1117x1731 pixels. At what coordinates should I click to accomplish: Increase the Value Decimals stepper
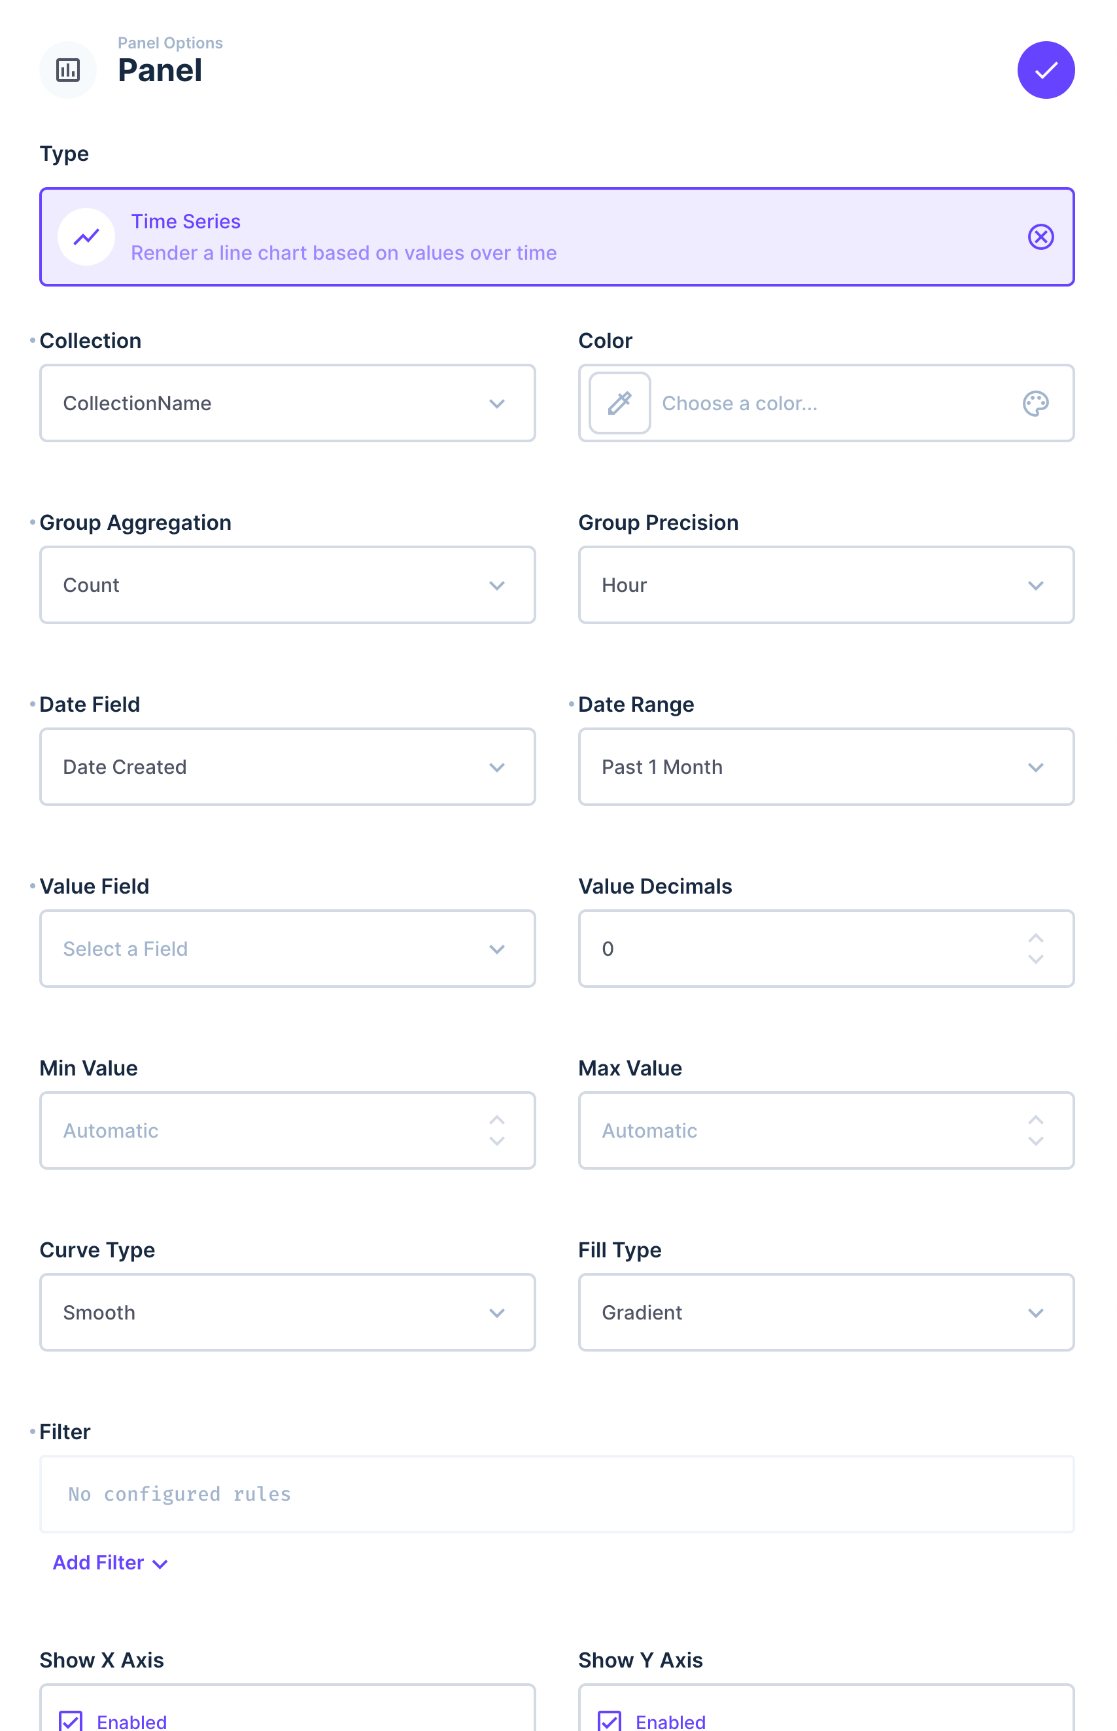tap(1036, 938)
